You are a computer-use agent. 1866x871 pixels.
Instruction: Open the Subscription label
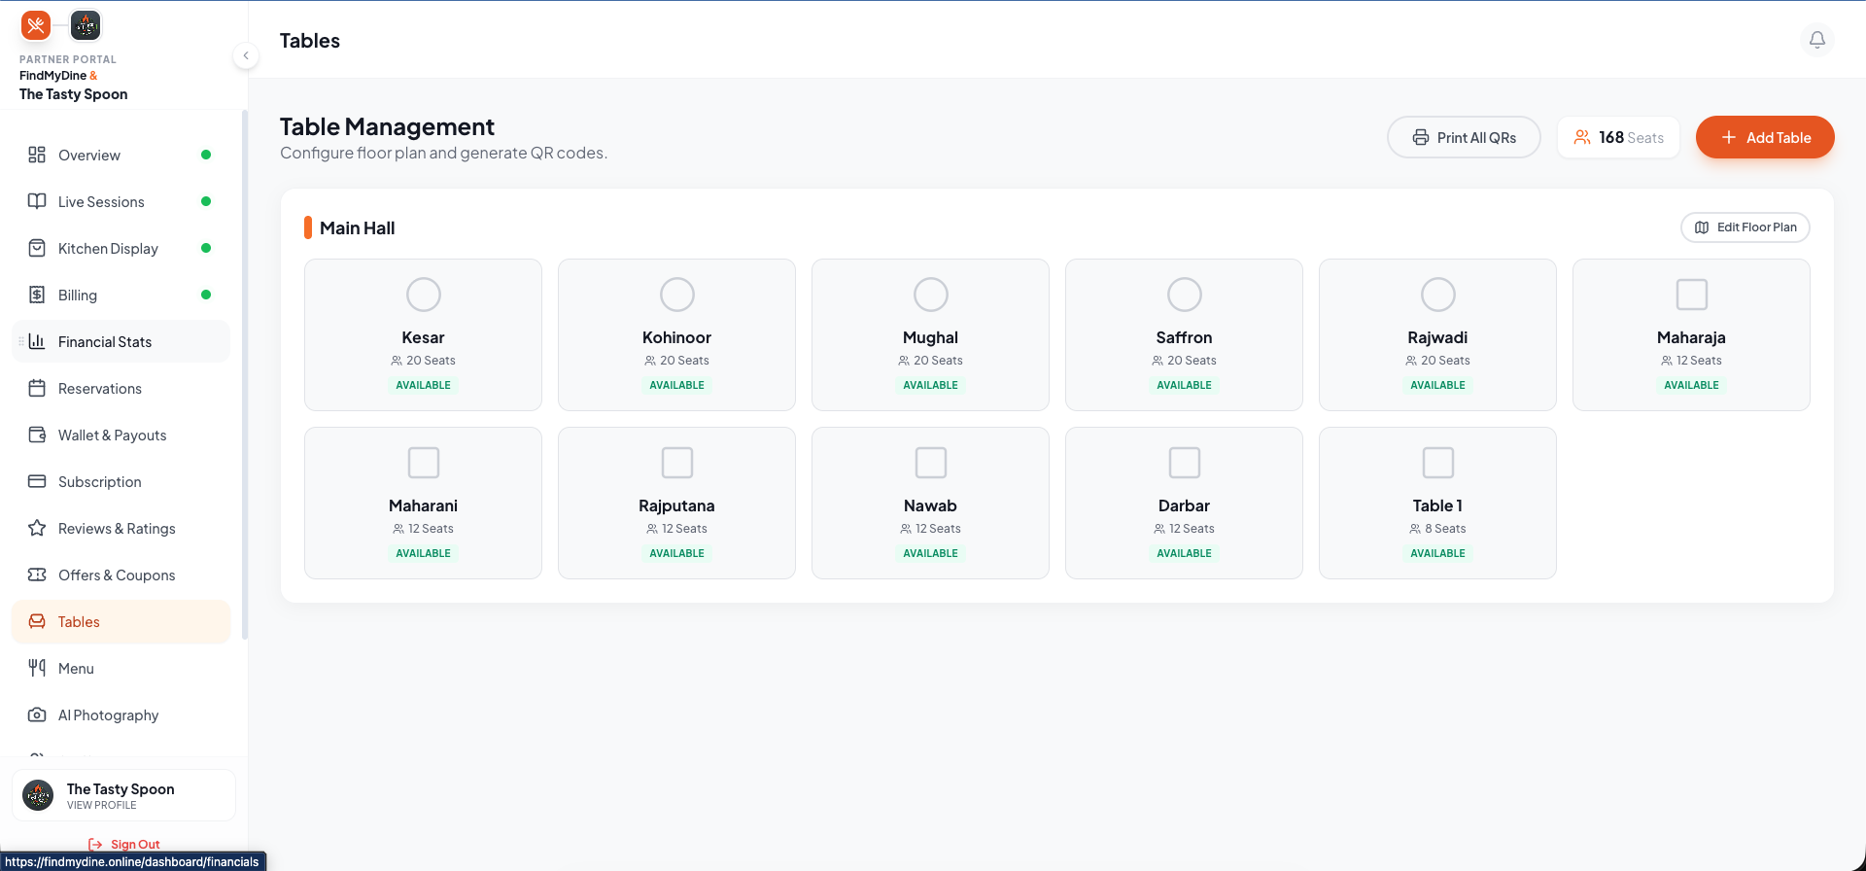point(99,481)
